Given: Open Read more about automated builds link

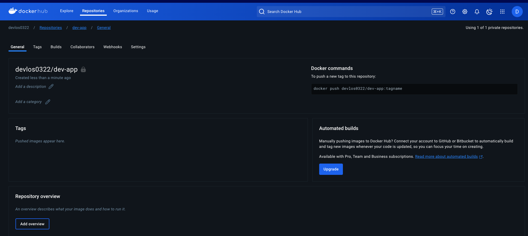Looking at the screenshot, I should tap(446, 156).
